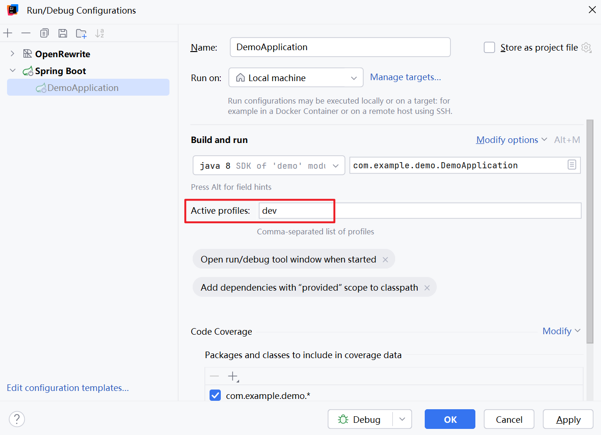601x435 pixels.
Task: Click the Debug button
Action: [x=360, y=419]
